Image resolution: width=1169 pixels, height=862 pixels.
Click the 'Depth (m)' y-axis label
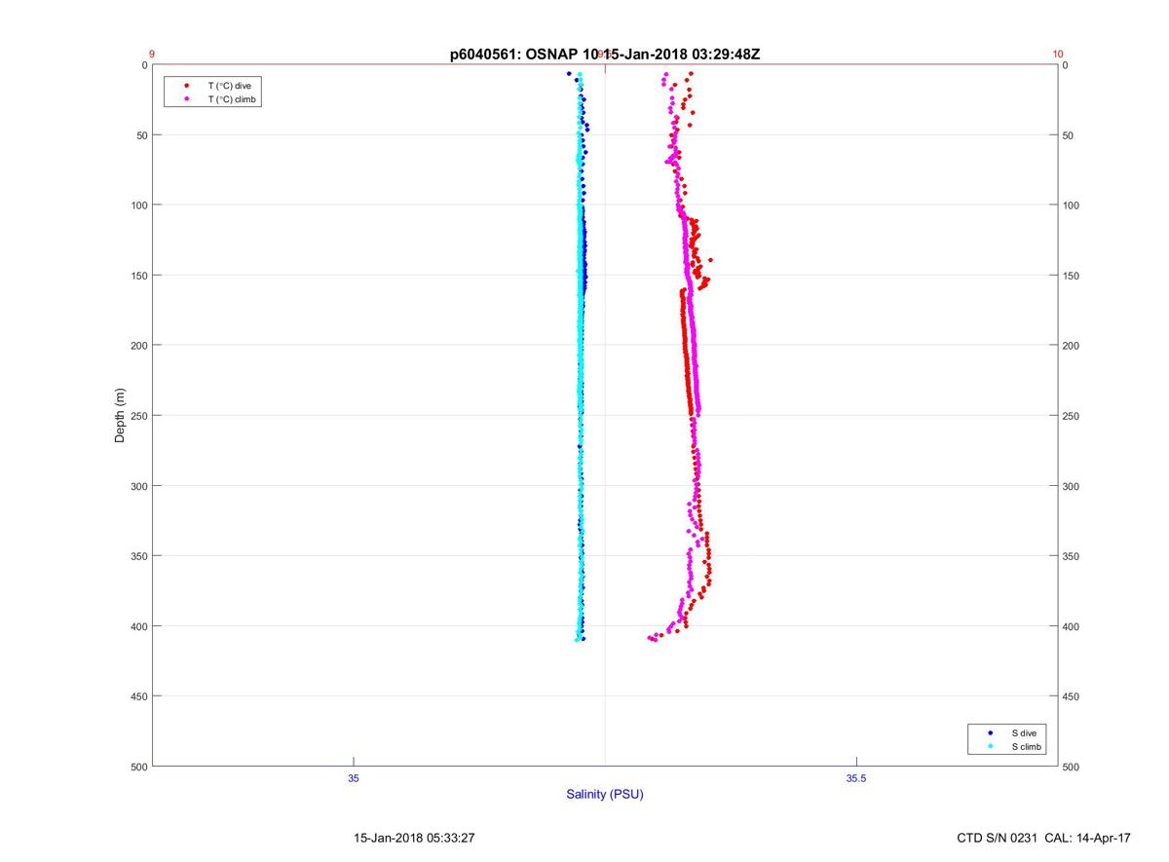coord(120,416)
